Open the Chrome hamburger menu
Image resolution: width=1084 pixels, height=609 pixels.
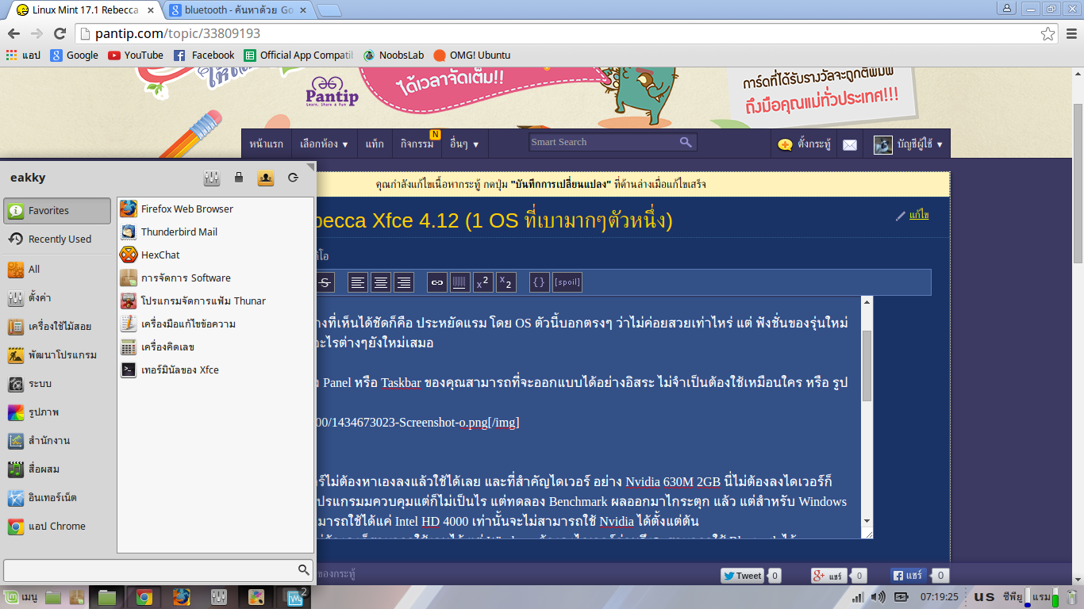pos(1071,33)
